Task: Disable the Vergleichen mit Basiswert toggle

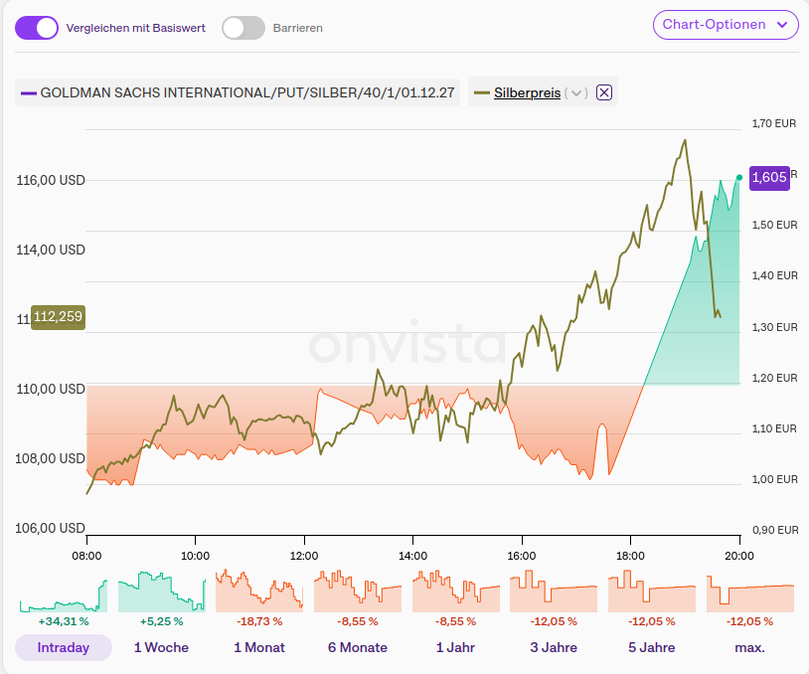Action: [38, 28]
